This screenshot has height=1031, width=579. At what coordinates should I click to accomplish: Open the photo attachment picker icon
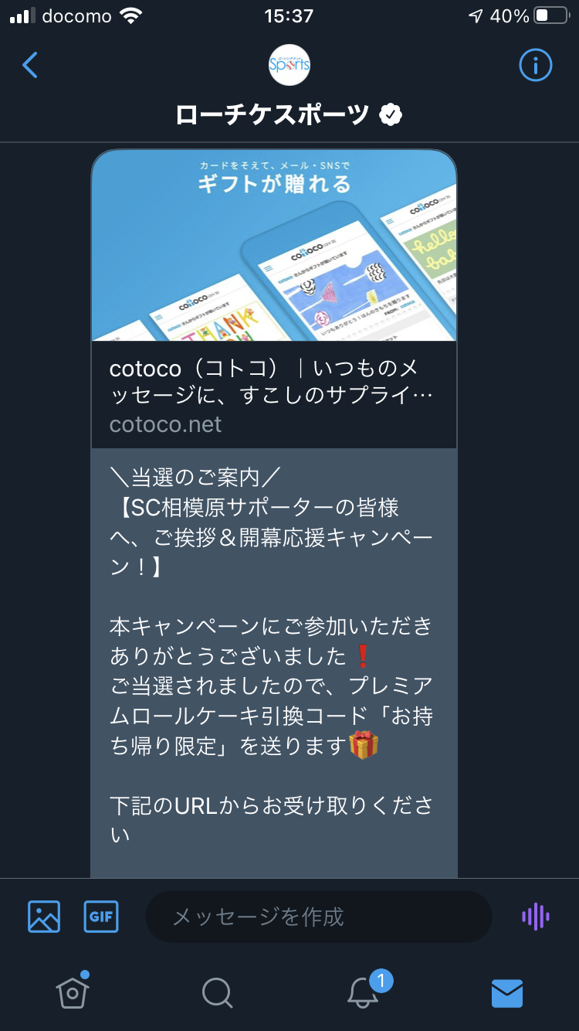[44, 917]
